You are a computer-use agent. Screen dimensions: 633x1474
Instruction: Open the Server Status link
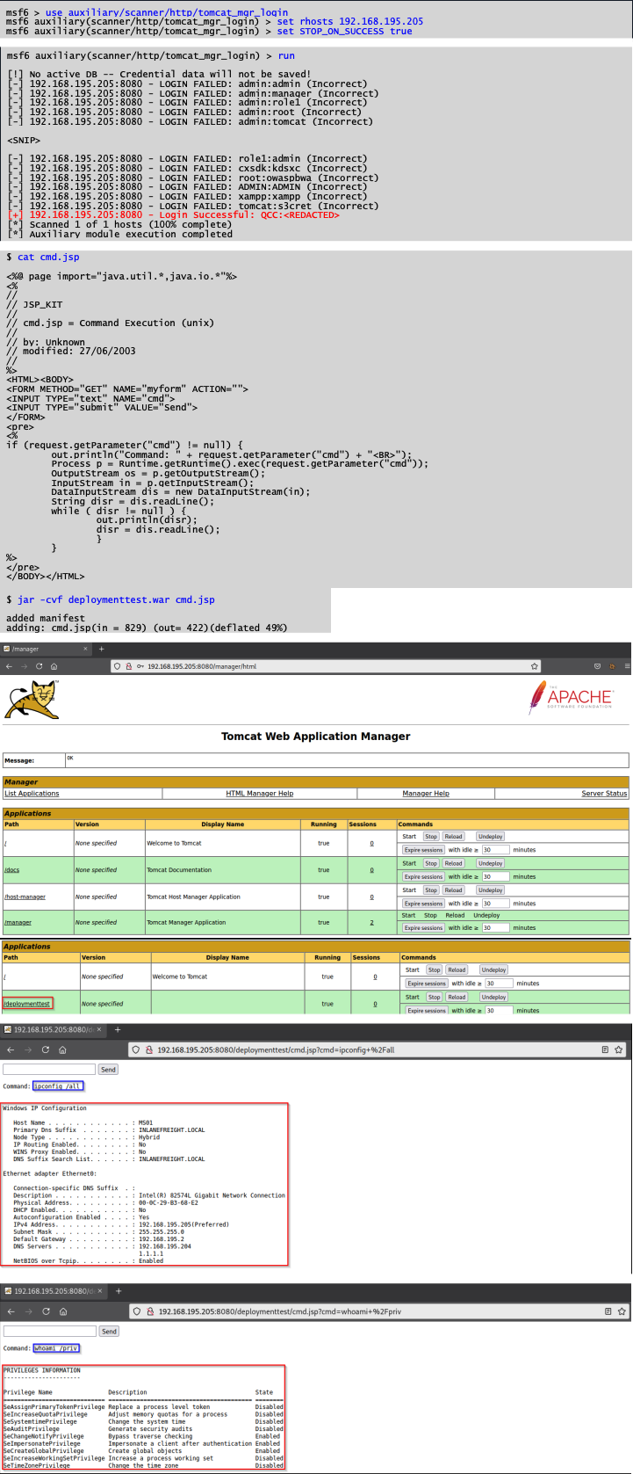604,794
